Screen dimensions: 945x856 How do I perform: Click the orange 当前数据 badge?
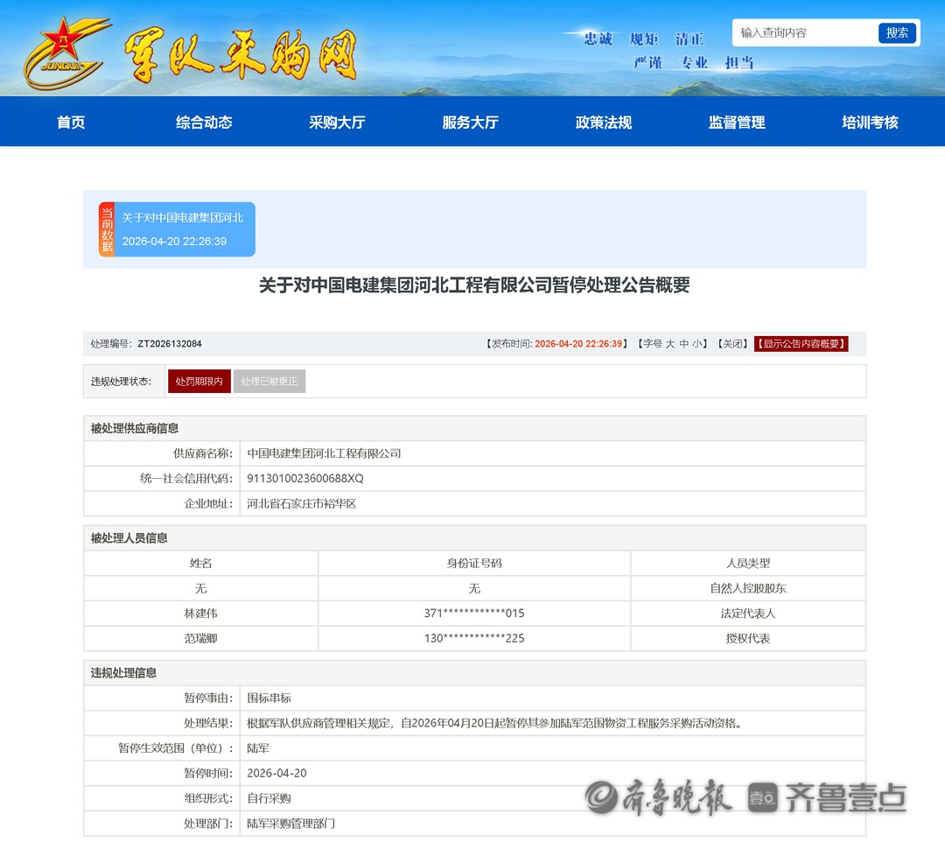(107, 229)
